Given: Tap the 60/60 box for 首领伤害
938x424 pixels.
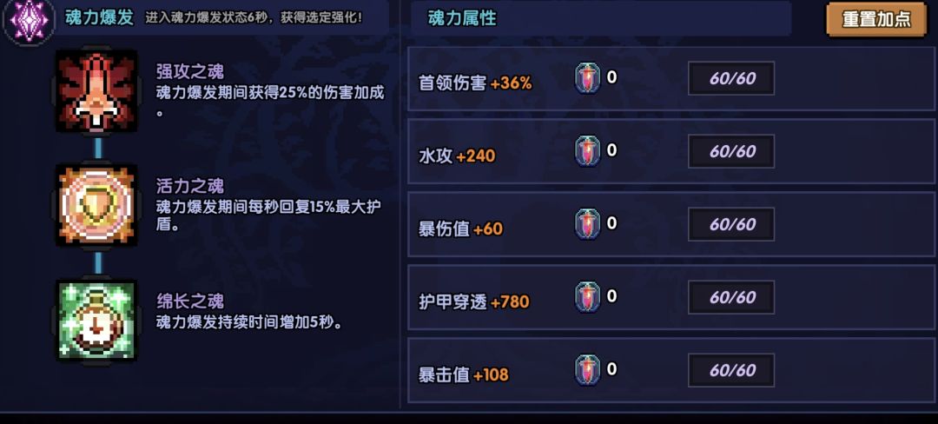Looking at the screenshot, I should (x=731, y=79).
